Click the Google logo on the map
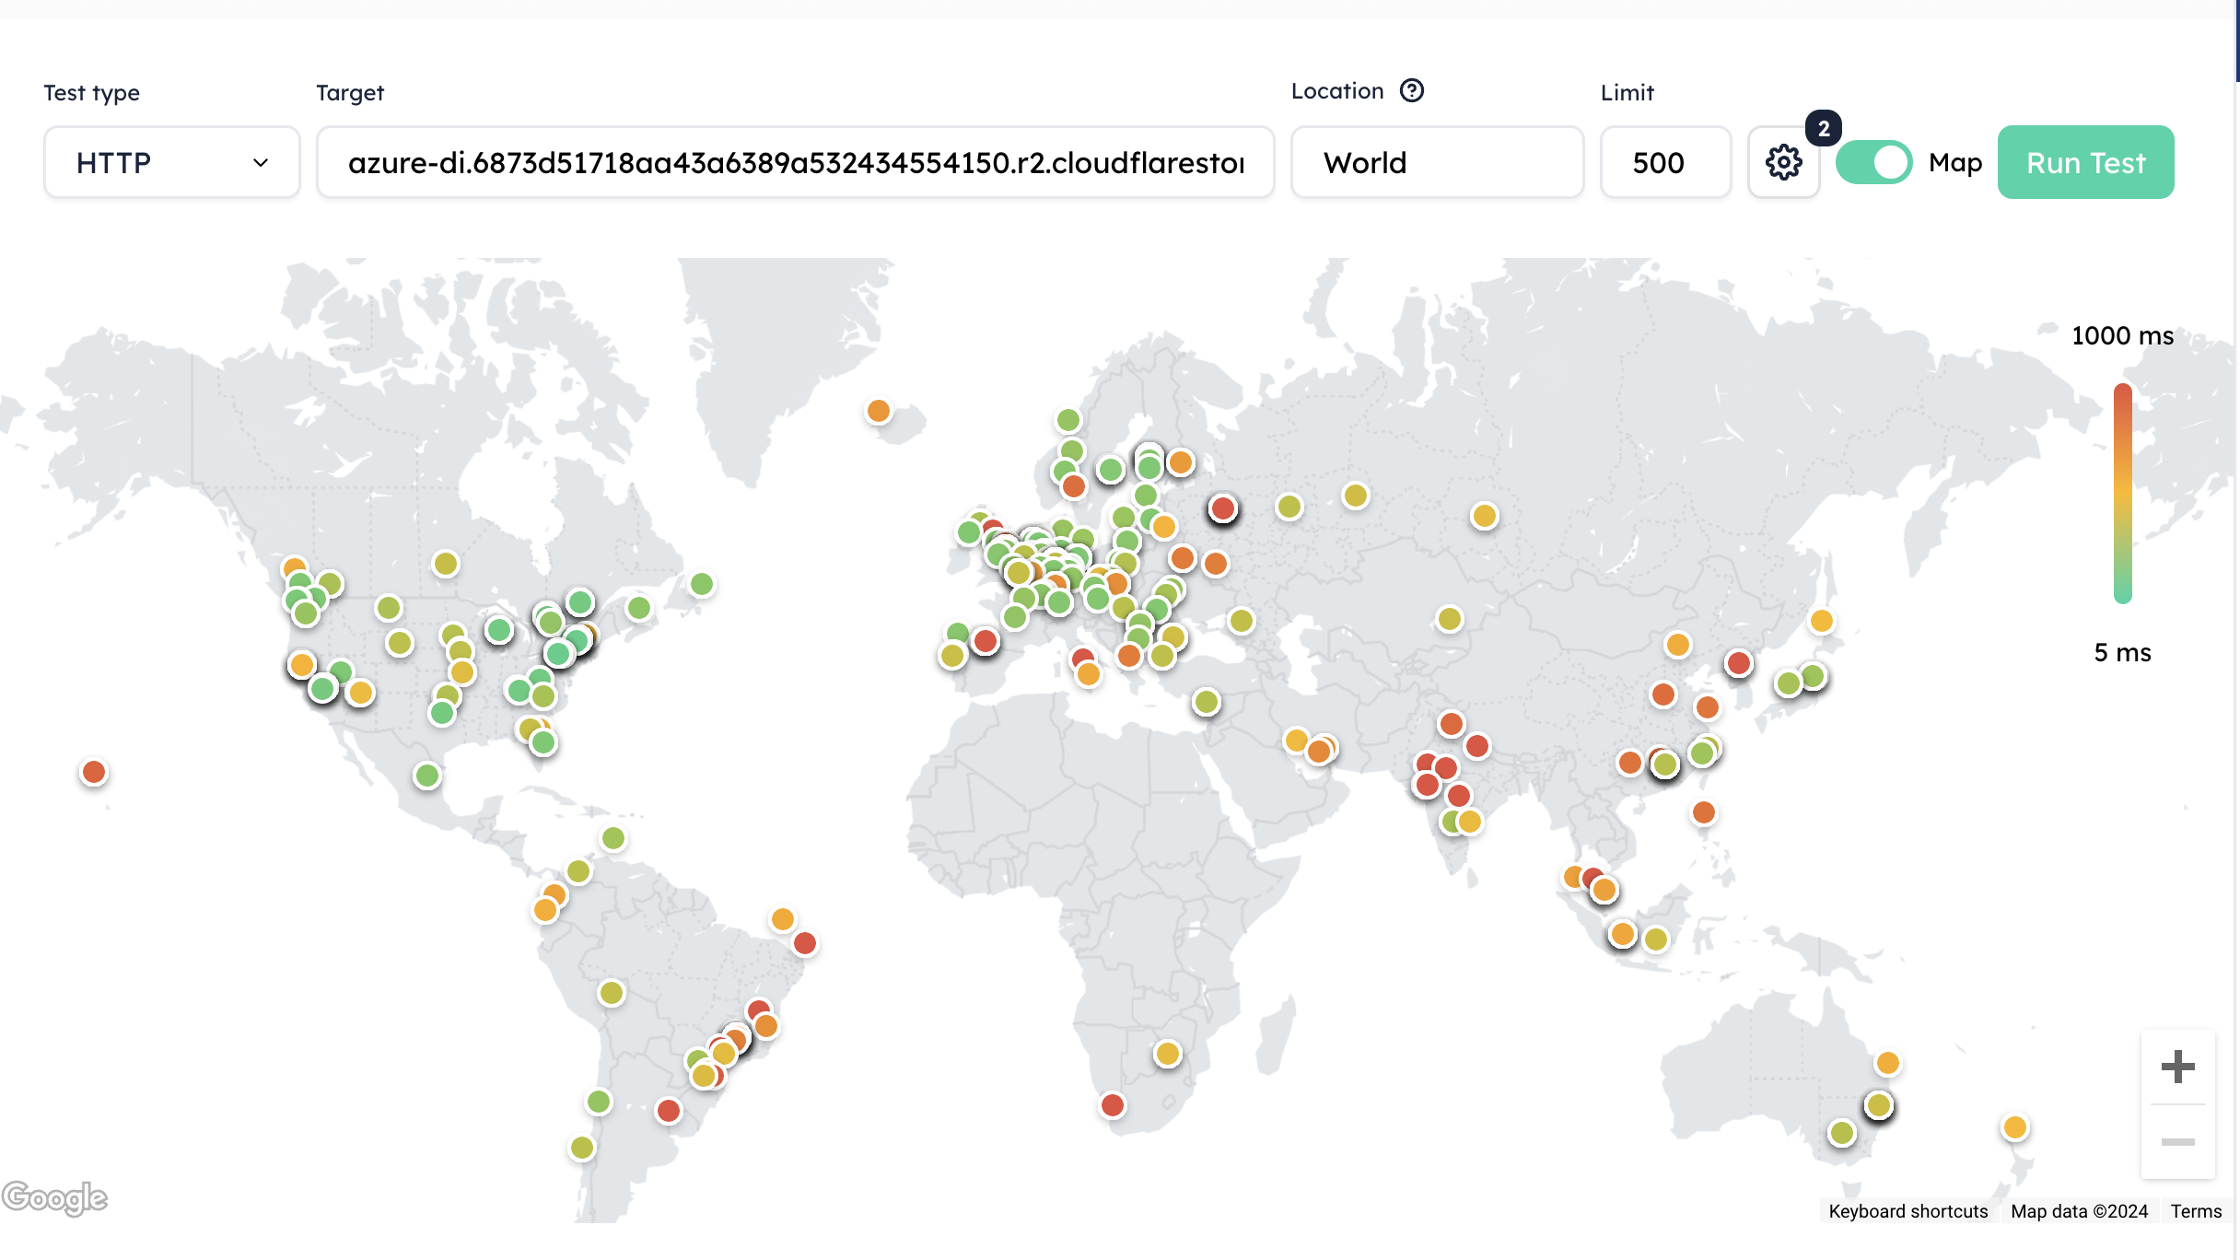2240x1260 pixels. (x=55, y=1197)
